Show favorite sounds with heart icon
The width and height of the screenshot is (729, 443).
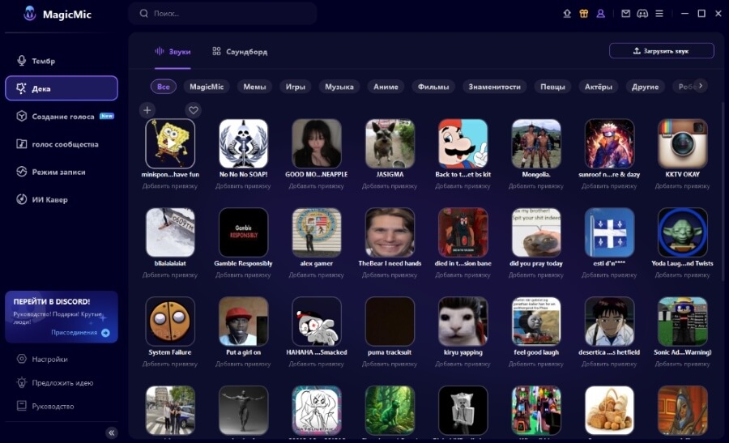pyautogui.click(x=194, y=110)
